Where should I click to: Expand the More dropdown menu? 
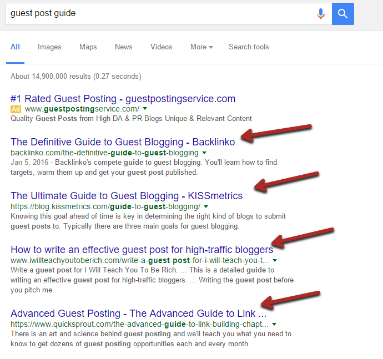[x=201, y=47]
